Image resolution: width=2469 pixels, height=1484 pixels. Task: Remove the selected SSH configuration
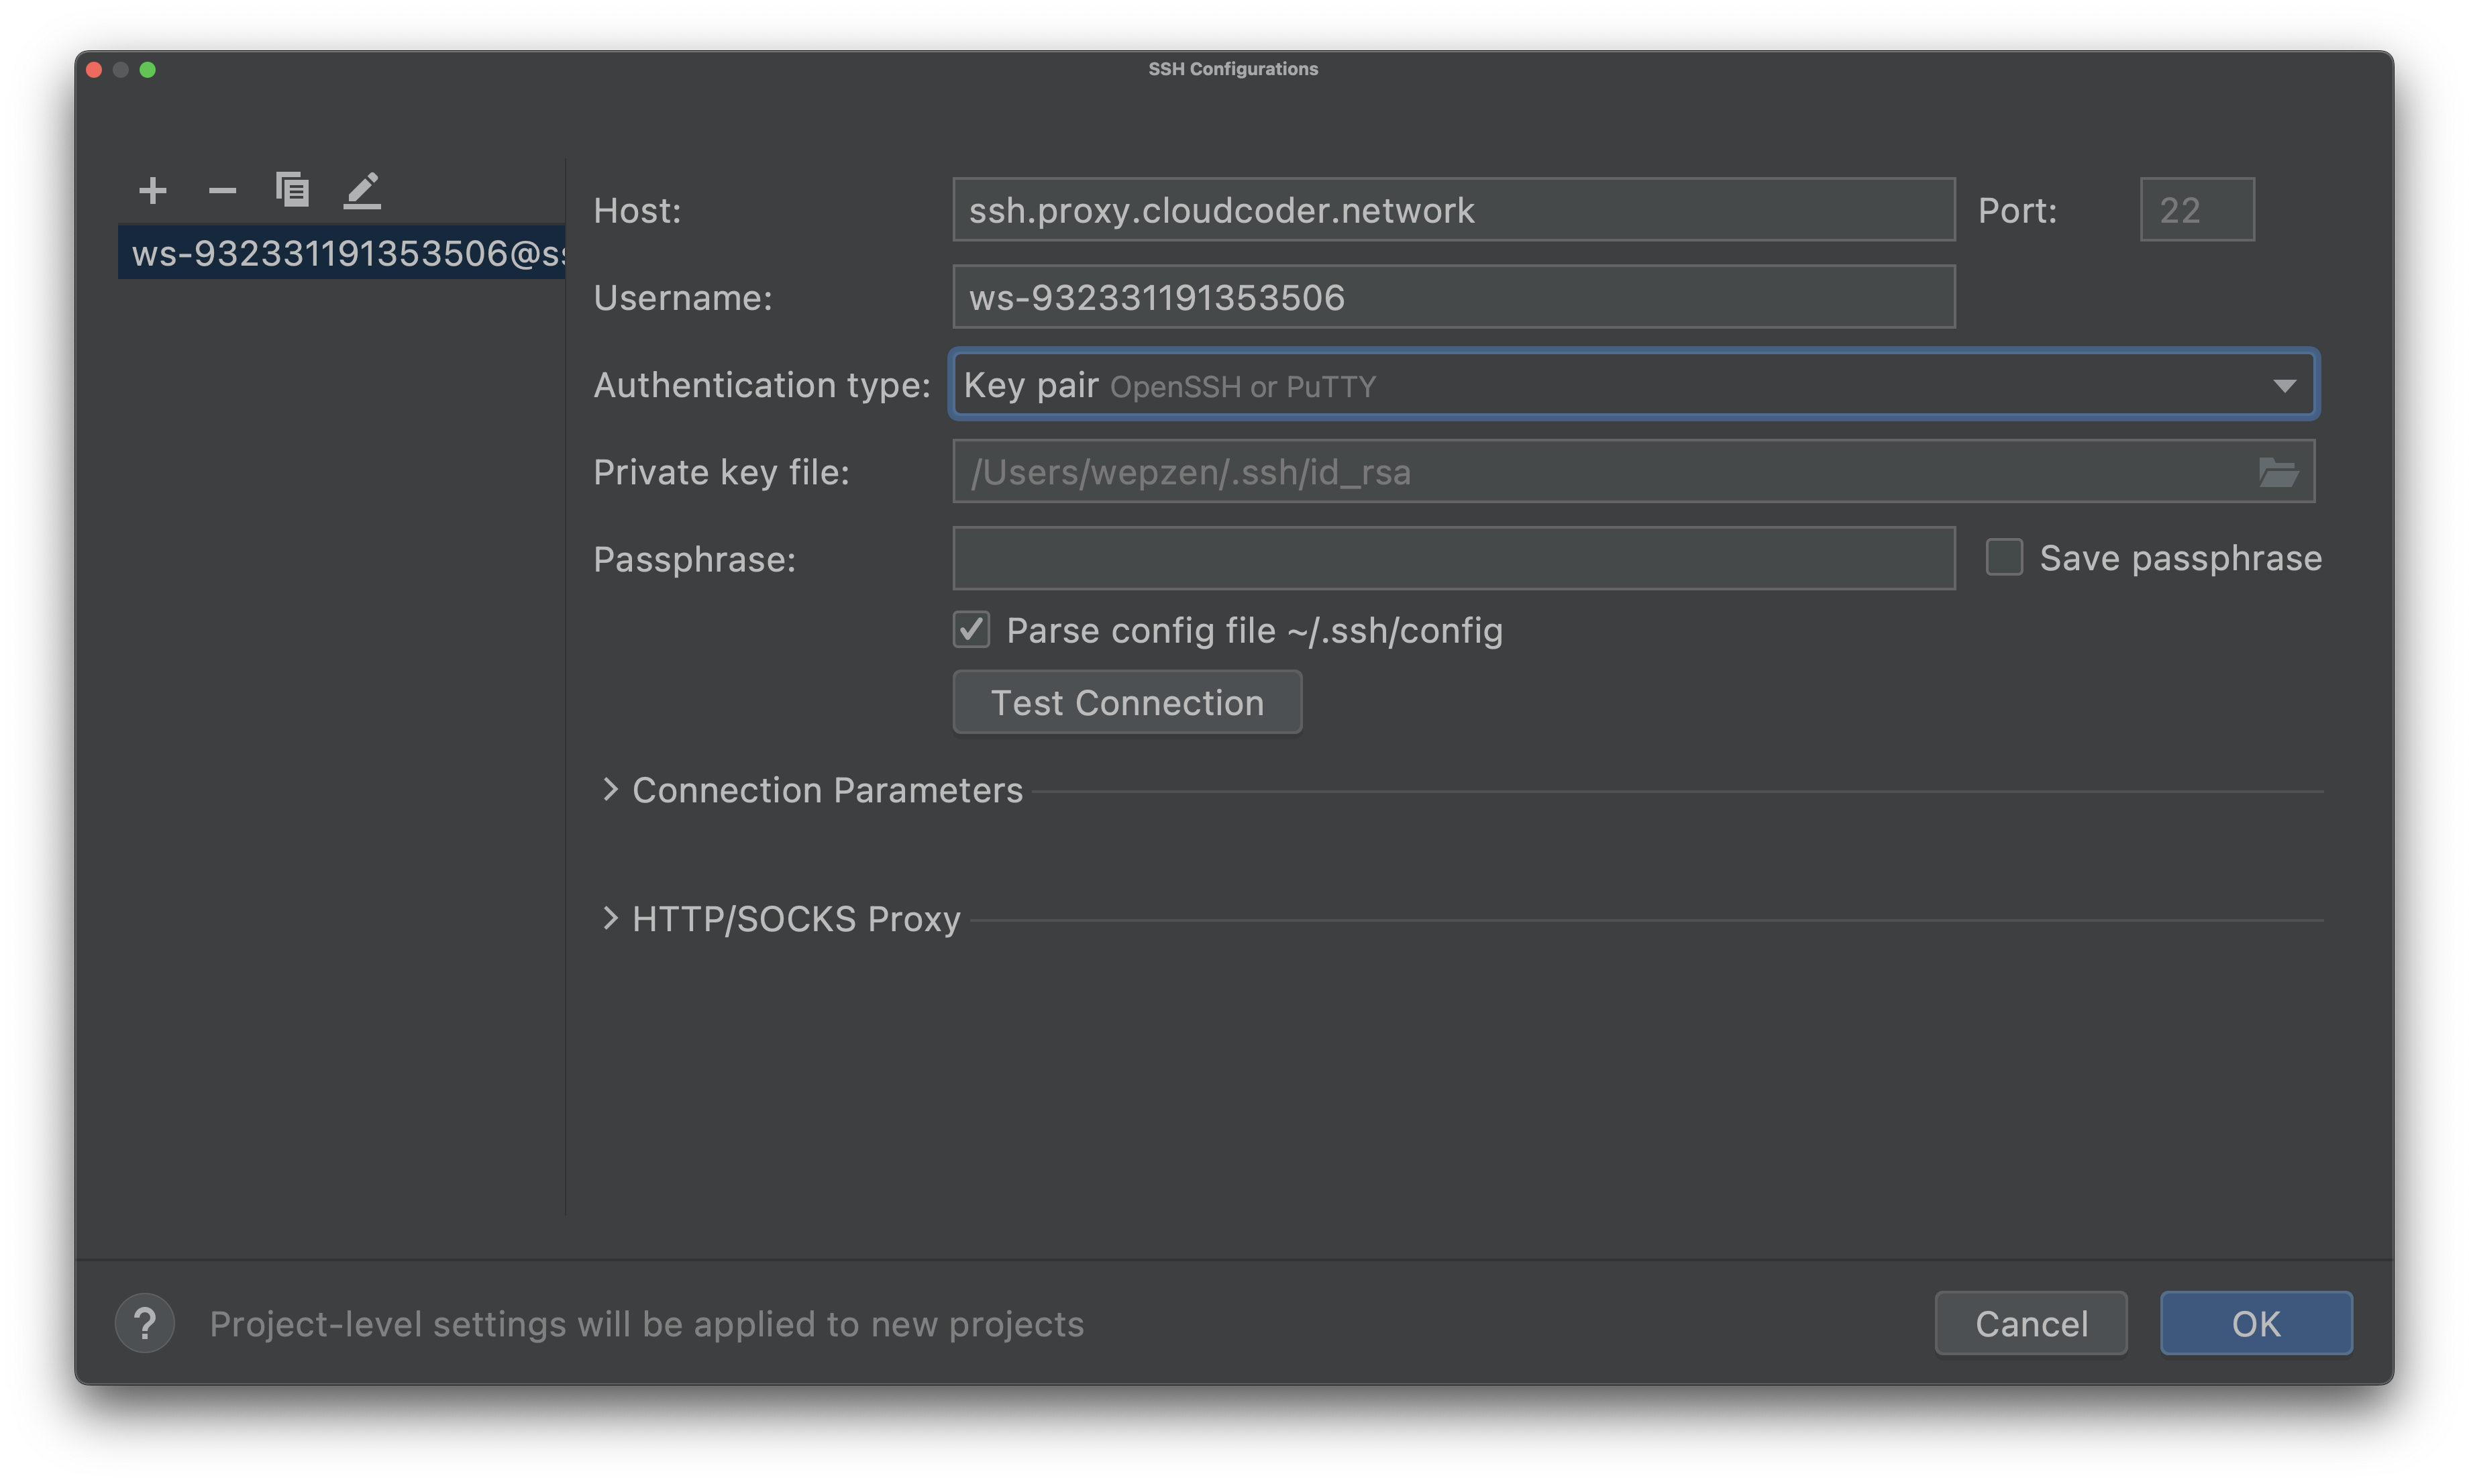click(222, 190)
